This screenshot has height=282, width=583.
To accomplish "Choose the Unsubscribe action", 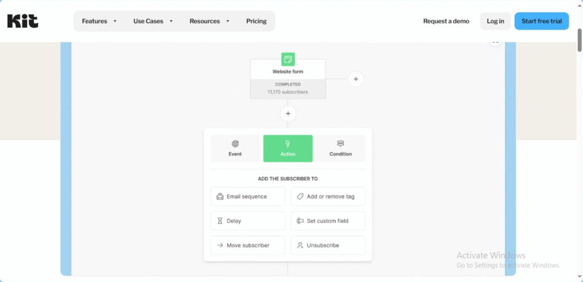I will pos(328,245).
